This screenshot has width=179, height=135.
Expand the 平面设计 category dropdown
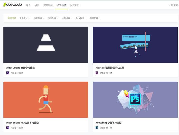click(x=25, y=18)
